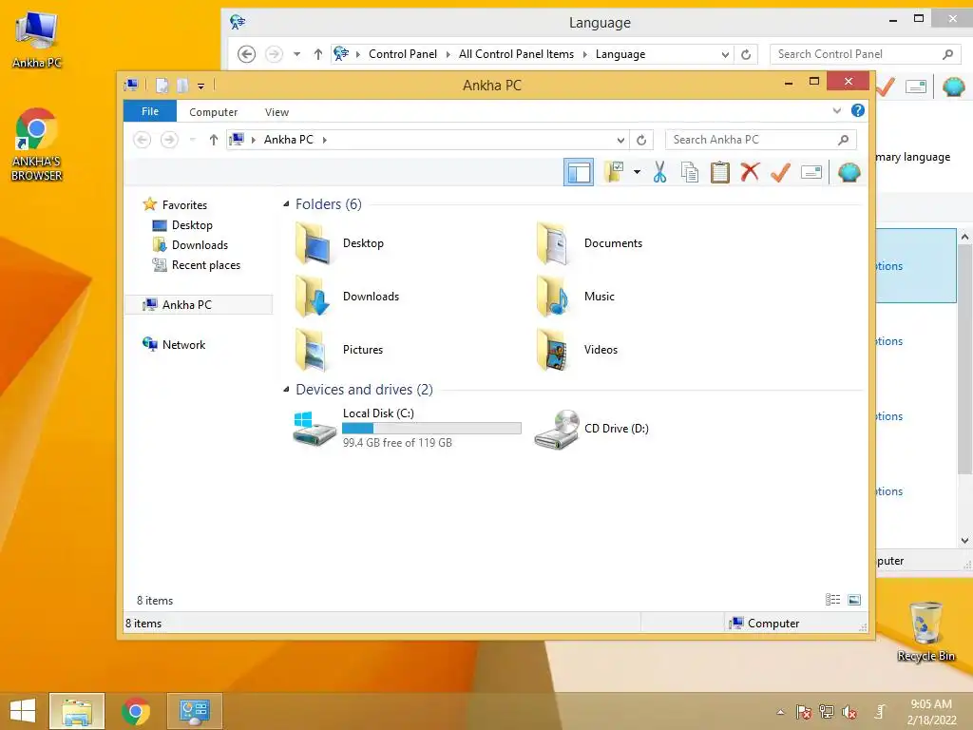
Task: Open the Computer ribbon tab
Action: pyautogui.click(x=214, y=112)
